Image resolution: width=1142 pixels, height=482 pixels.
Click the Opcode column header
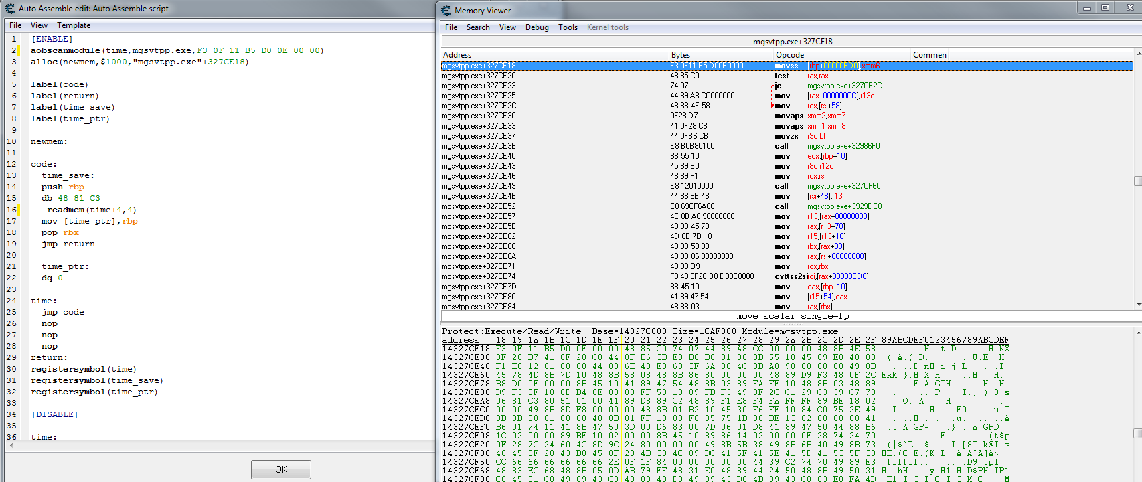tap(843, 55)
